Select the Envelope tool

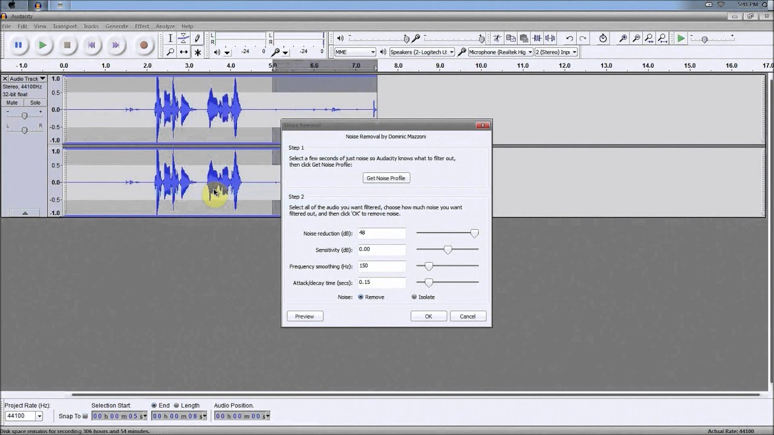184,38
